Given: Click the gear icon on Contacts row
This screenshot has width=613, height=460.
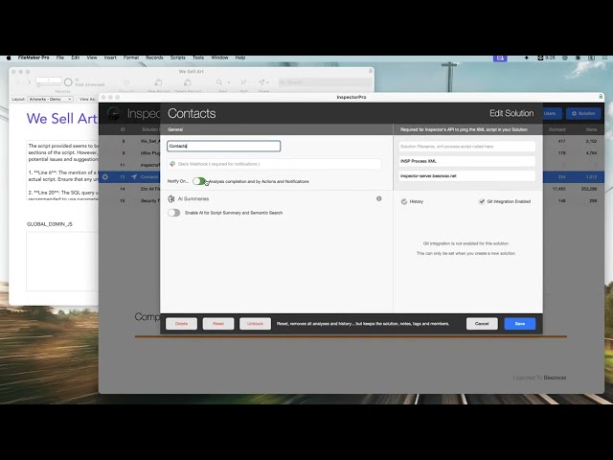Looking at the screenshot, I should pos(104,176).
